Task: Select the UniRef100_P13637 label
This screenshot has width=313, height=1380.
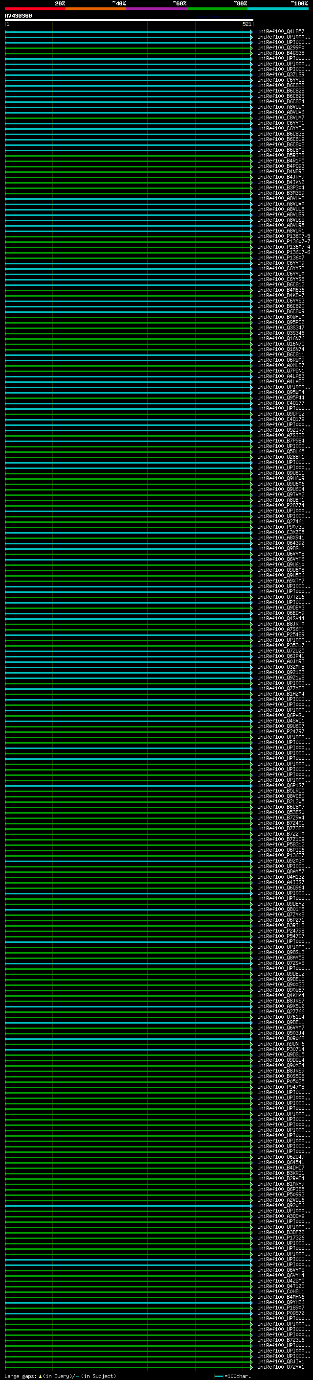Action: coord(281,856)
